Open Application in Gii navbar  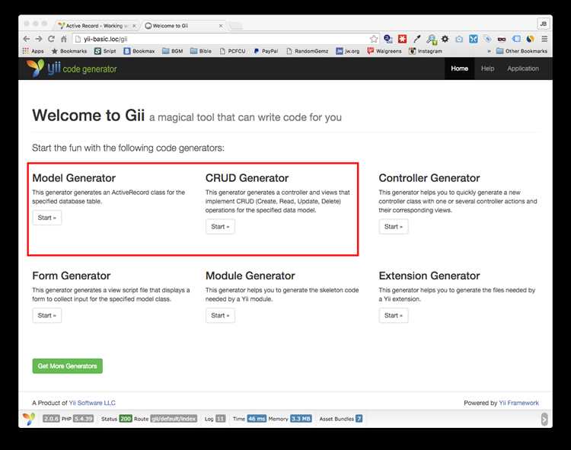coord(523,69)
